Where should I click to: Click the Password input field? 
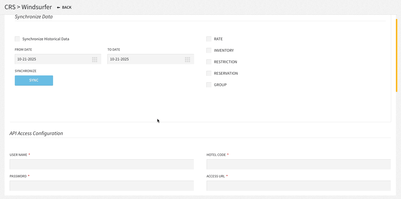coord(102,186)
